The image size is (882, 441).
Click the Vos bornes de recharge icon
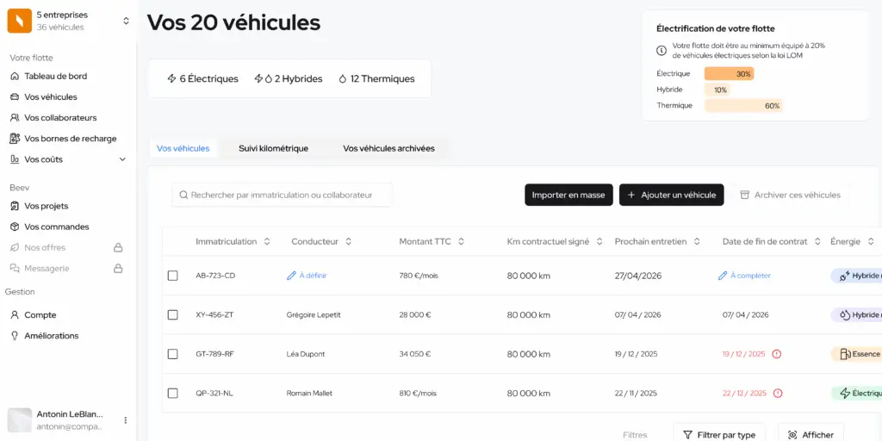(15, 139)
